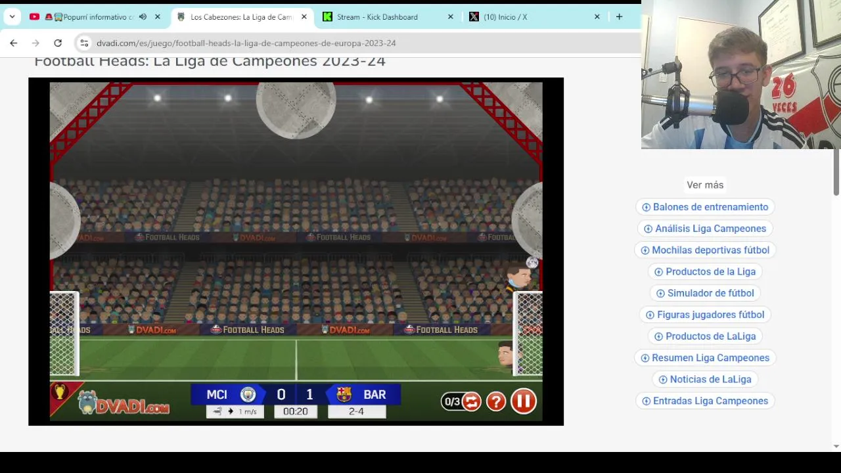841x473 pixels.
Task: Go forward in browser history
Action: (35, 43)
